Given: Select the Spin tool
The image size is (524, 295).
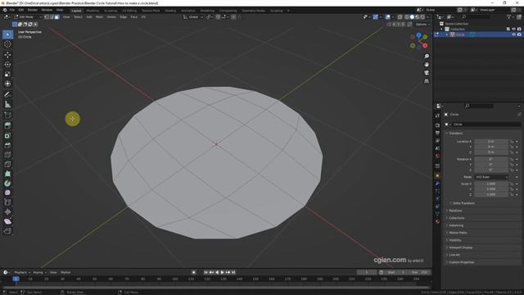Looking at the screenshot, I should (x=7, y=184).
